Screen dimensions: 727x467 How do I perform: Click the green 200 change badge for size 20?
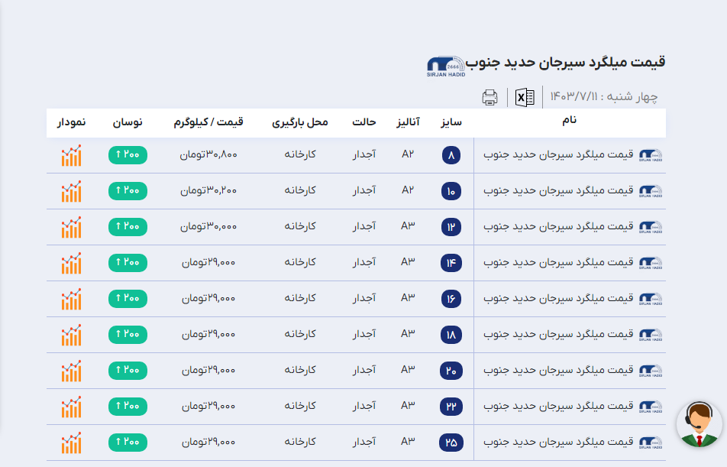[128, 370]
